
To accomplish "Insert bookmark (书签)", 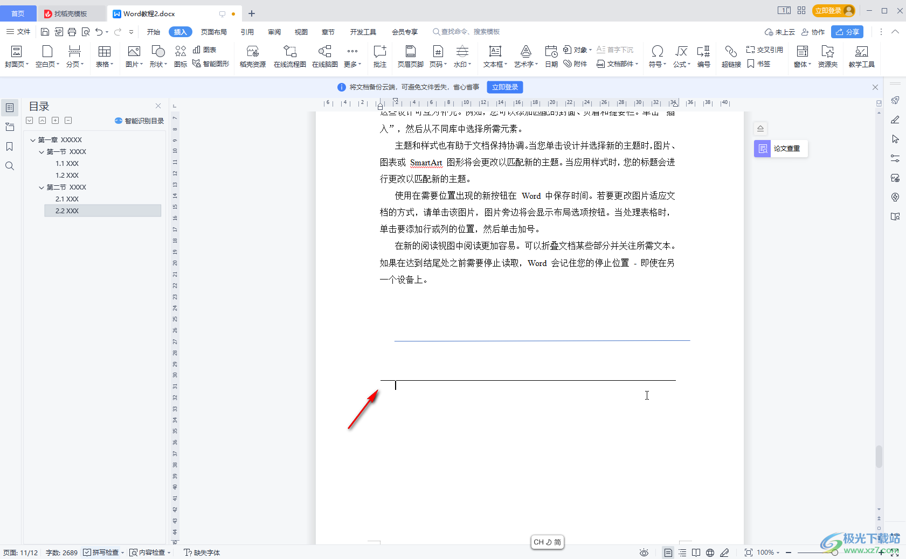I will point(759,64).
